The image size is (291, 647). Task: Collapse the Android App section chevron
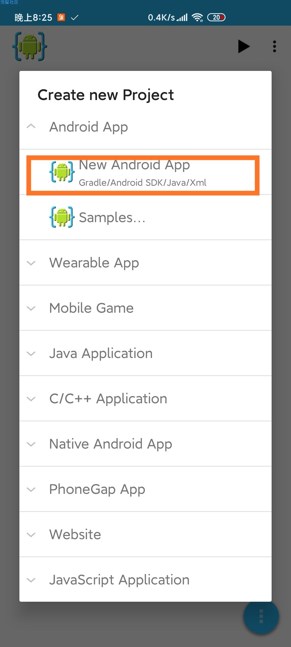(31, 126)
